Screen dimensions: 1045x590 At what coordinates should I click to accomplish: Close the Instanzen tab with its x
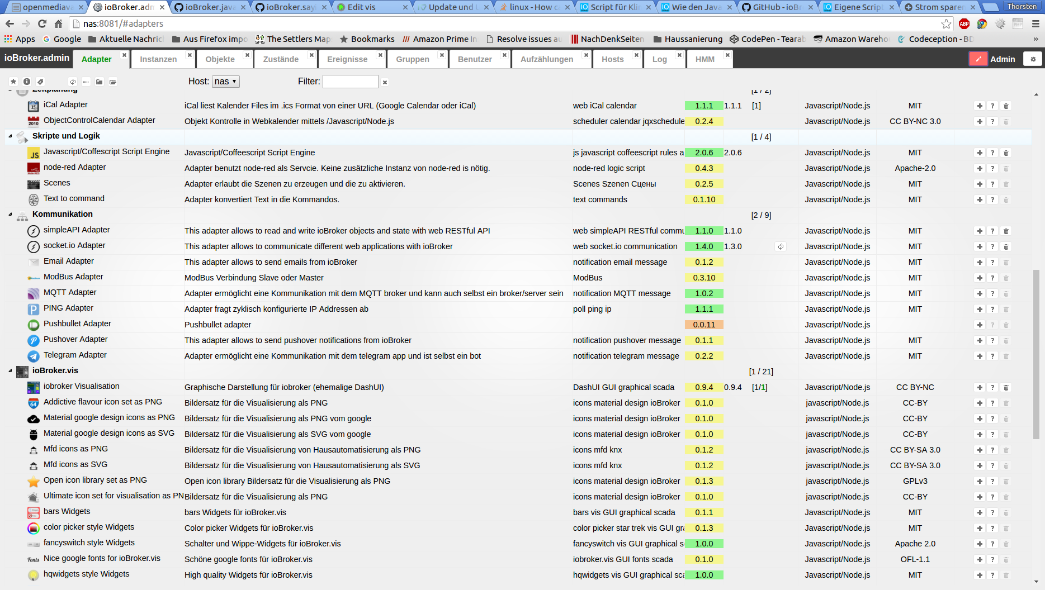pos(190,55)
